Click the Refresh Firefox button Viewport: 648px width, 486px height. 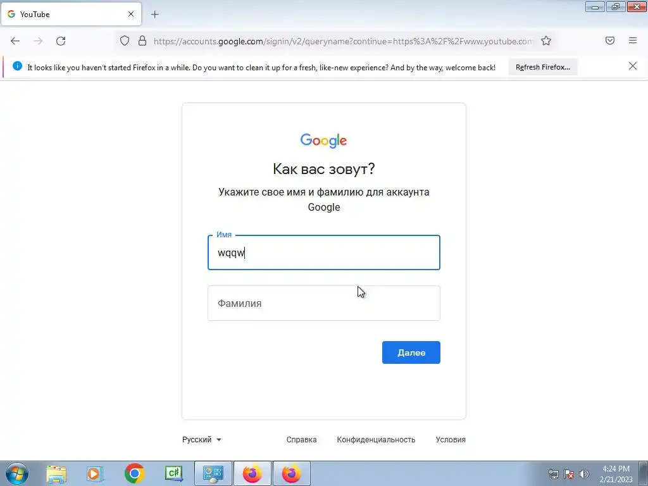[542, 67]
